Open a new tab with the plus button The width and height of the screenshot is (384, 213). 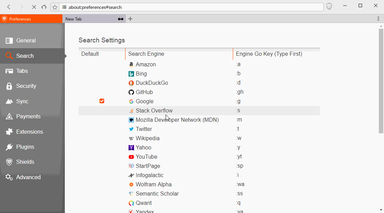tap(130, 19)
